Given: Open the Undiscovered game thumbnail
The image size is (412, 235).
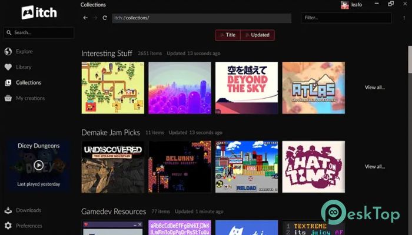Looking at the screenshot, I should tap(113, 167).
